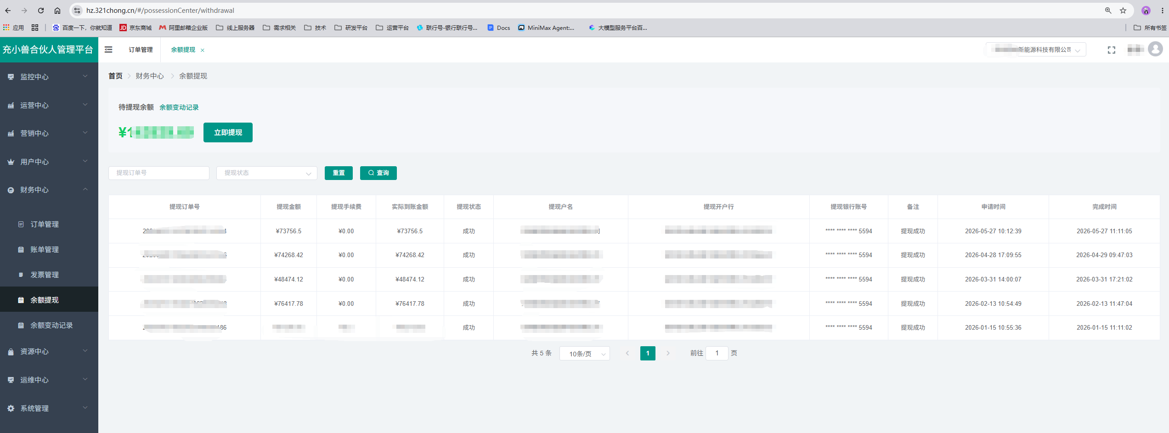The height and width of the screenshot is (433, 1169).
Task: Collapse the 财务中心 sidebar menu
Action: (49, 190)
